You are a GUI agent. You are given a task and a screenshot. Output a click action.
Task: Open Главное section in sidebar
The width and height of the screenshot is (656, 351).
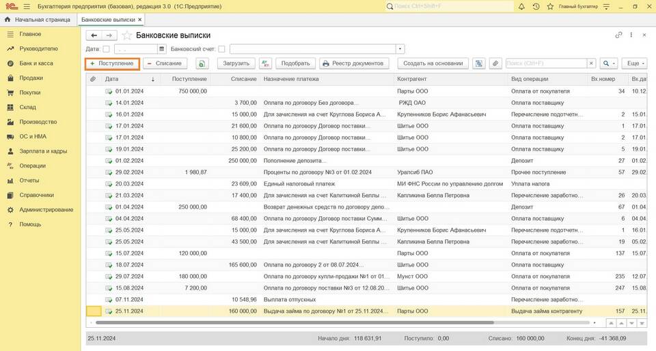30,34
